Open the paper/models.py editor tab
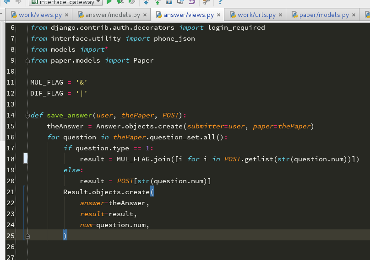 pos(324,15)
